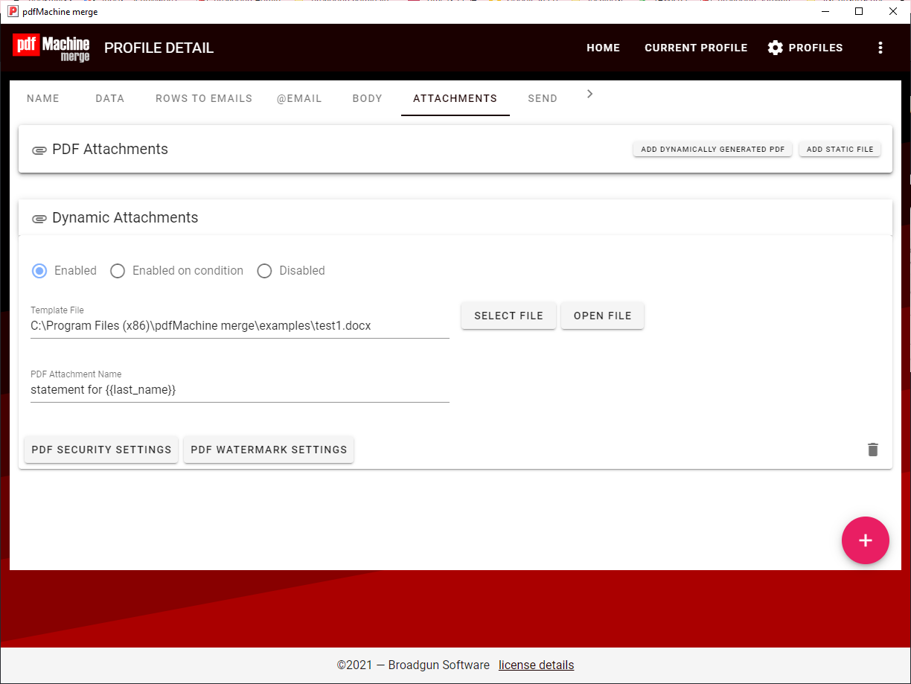This screenshot has height=684, width=911.
Task: Click the pink plus floating button
Action: click(x=866, y=540)
